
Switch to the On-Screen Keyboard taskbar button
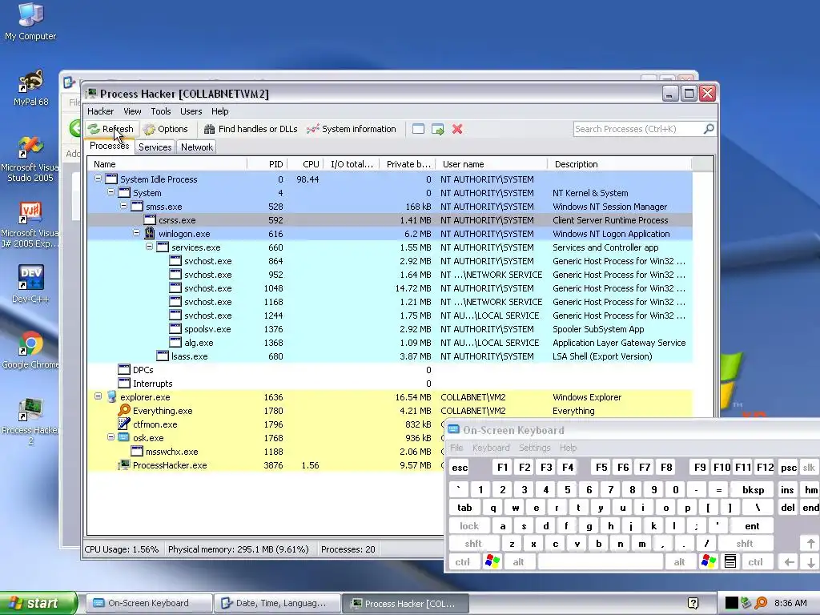148,604
